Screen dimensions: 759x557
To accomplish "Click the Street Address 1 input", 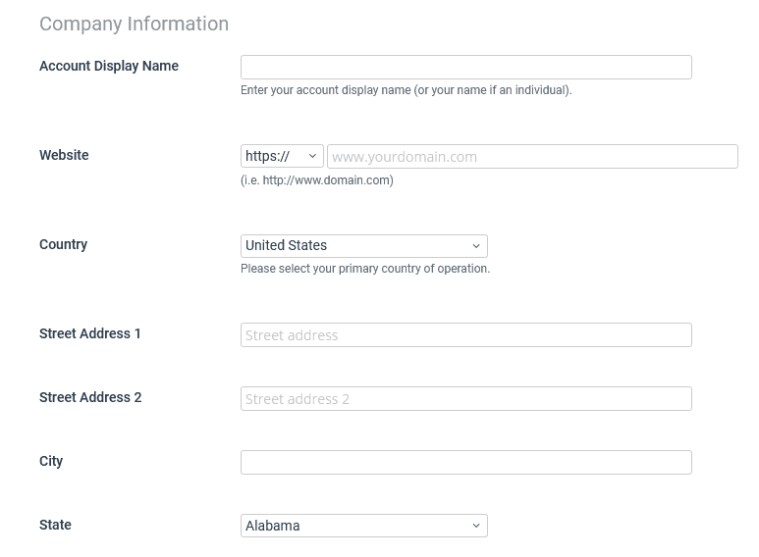I will pos(465,334).
